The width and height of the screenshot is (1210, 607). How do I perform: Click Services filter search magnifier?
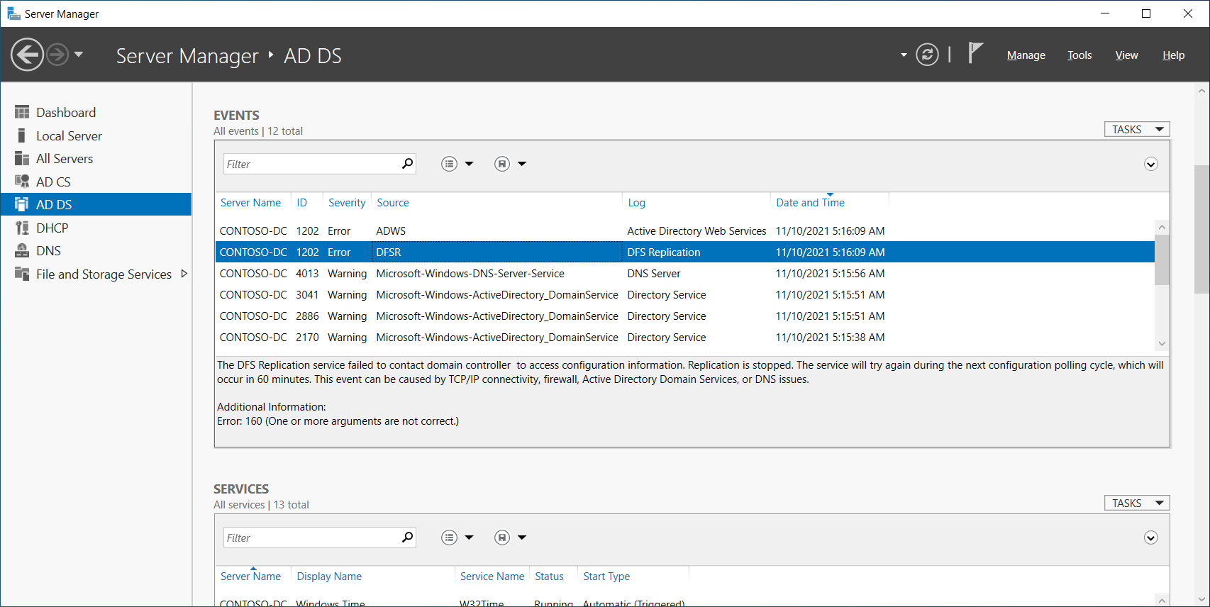(407, 538)
